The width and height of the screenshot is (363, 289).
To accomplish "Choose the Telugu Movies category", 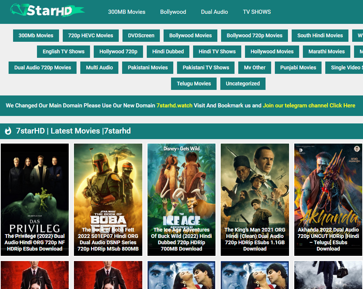I will point(194,84).
